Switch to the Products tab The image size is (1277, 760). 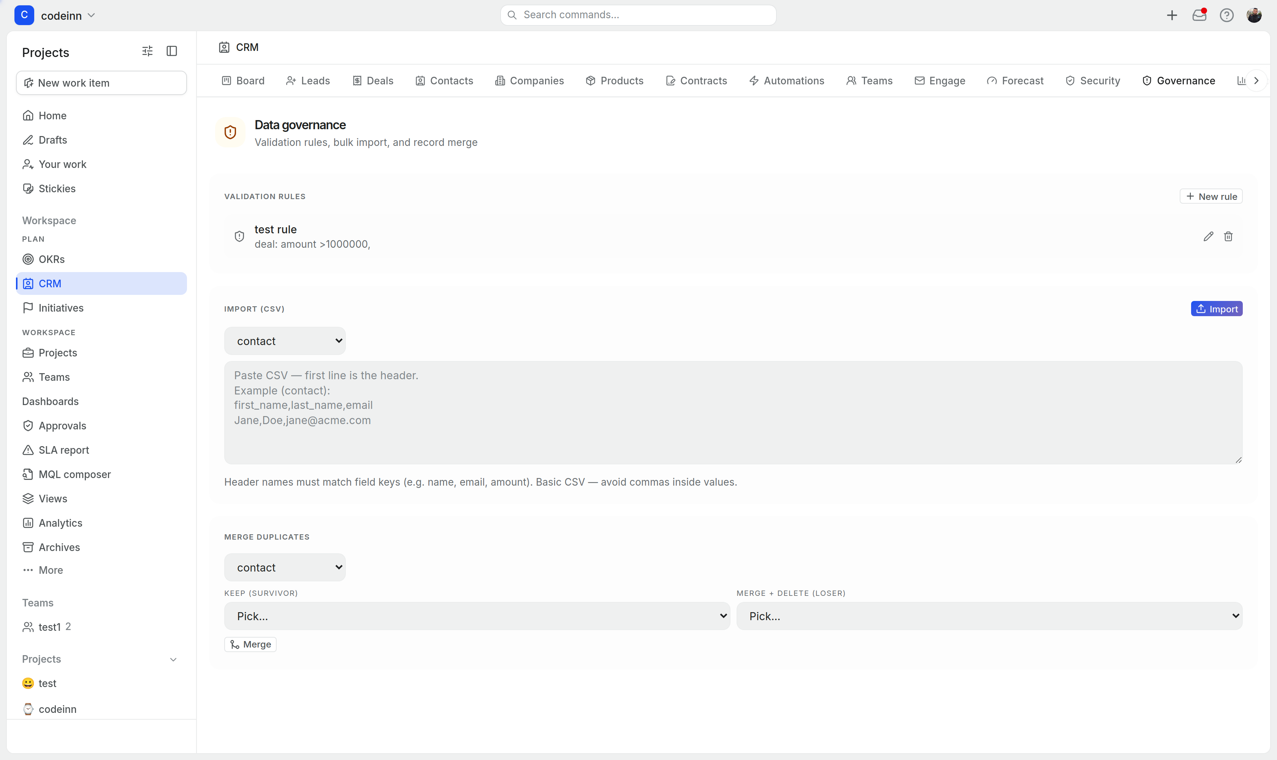coord(615,81)
